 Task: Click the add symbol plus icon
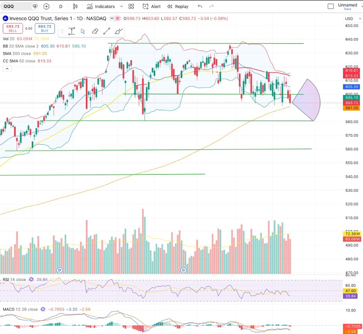point(47,6)
